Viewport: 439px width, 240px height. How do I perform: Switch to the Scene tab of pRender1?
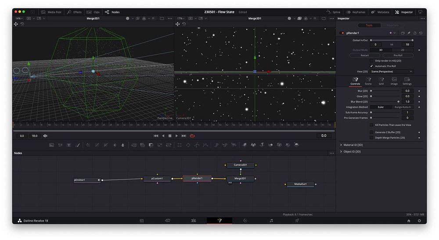pyautogui.click(x=368, y=81)
